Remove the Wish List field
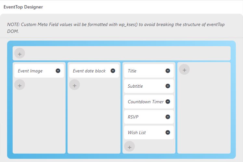 168,132
